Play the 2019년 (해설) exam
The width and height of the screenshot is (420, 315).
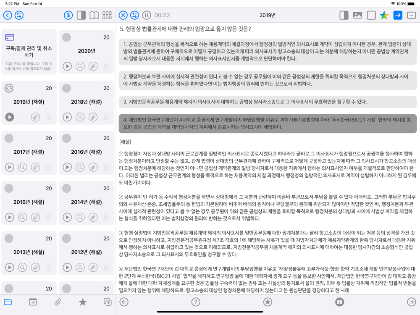10,117
